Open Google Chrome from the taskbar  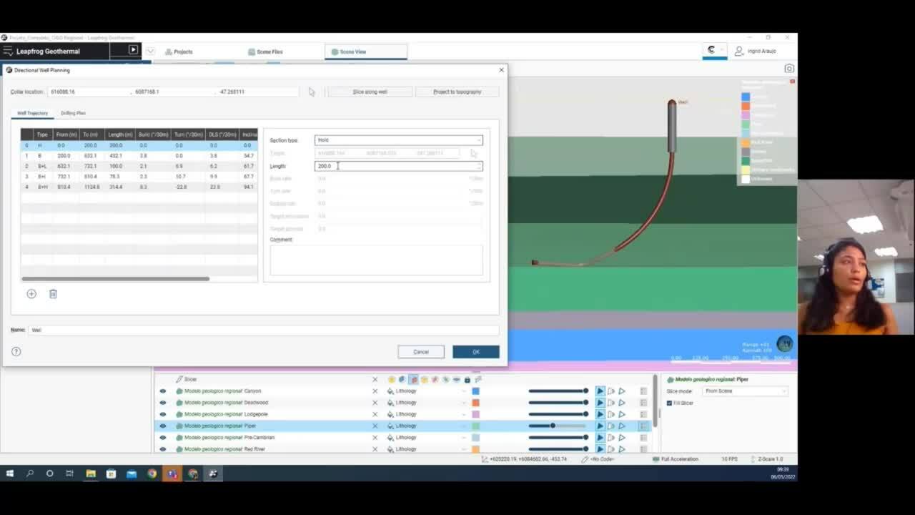pos(152,474)
